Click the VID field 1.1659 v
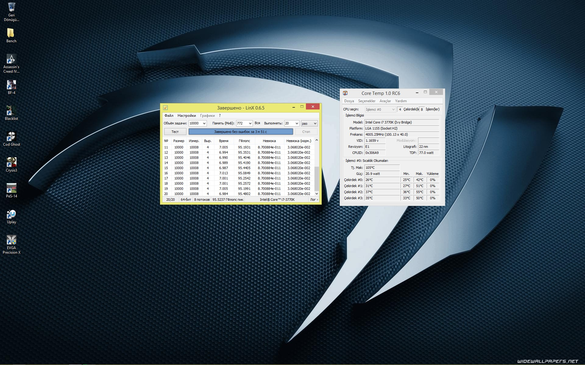The image size is (585, 365). 375,141
